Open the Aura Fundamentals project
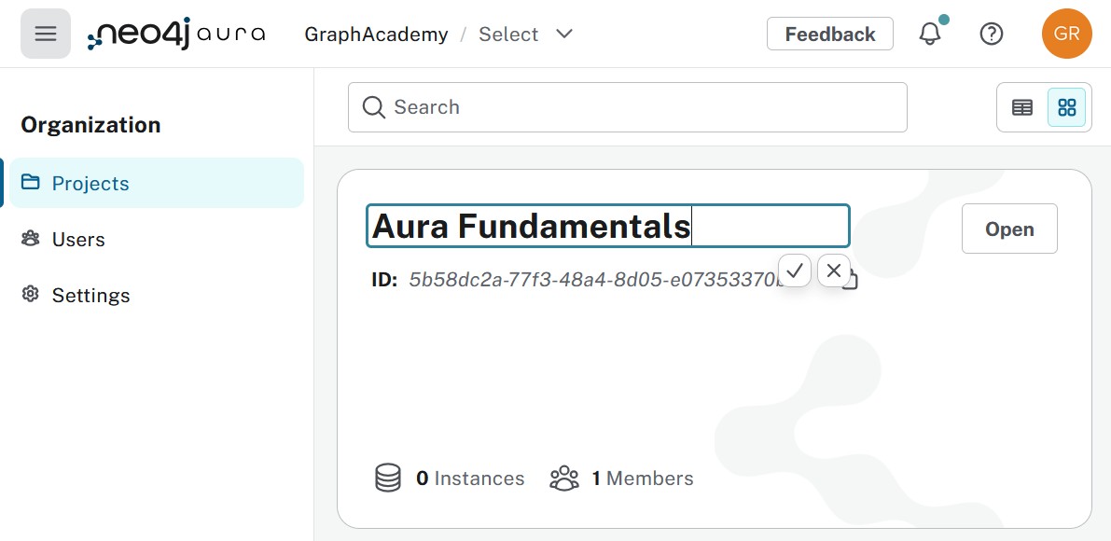 [x=1009, y=228]
